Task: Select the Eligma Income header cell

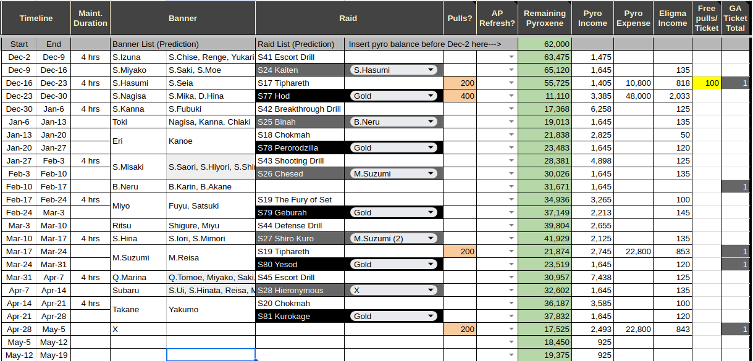Action: point(672,18)
